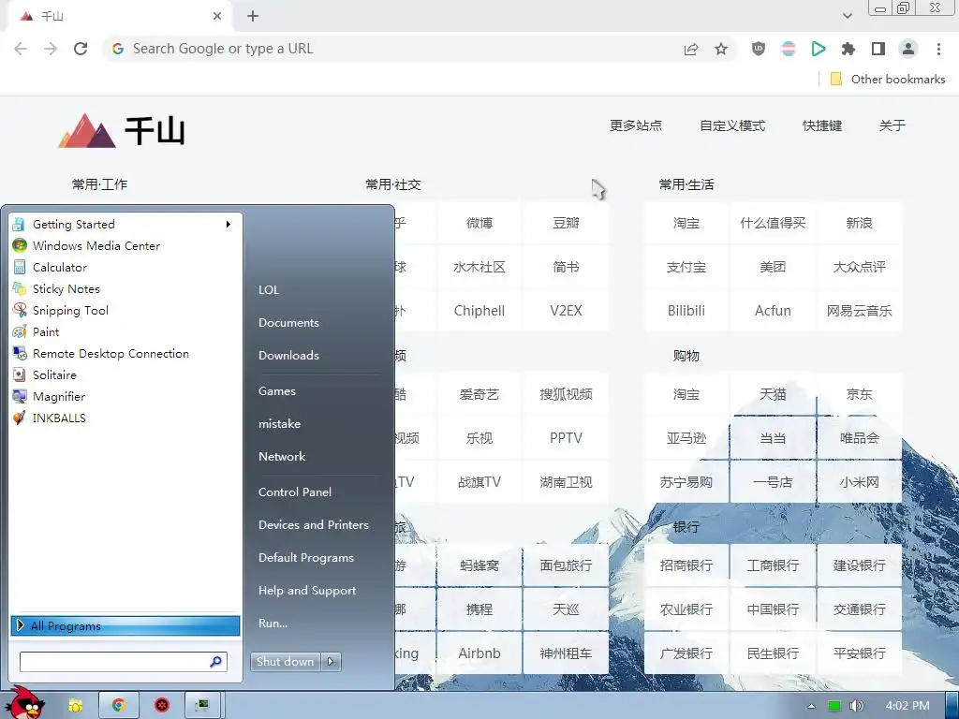Bookmark this page with the star icon

[721, 49]
